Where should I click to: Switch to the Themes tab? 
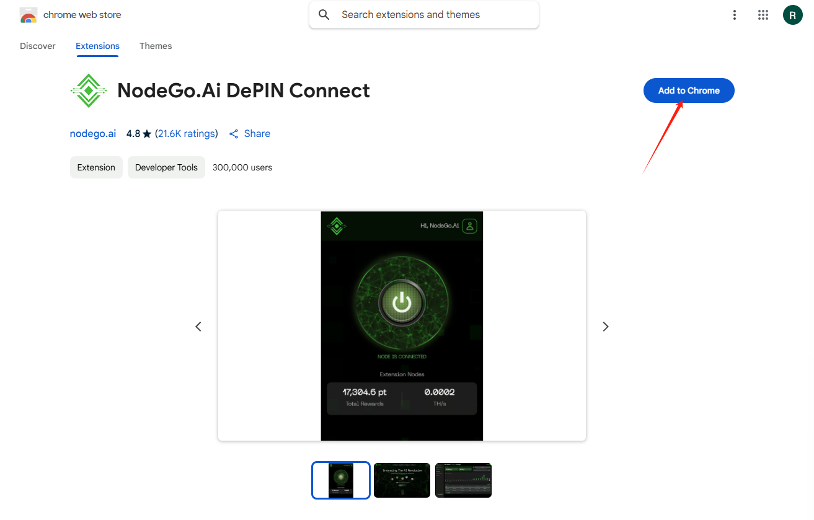point(156,46)
